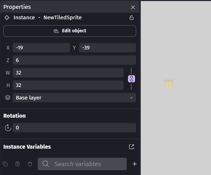Click the Edit object button
The height and width of the screenshot is (175, 211).
(70, 31)
